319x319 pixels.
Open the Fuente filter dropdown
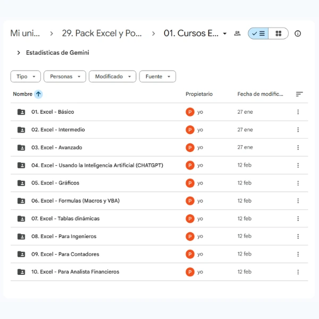tap(157, 77)
